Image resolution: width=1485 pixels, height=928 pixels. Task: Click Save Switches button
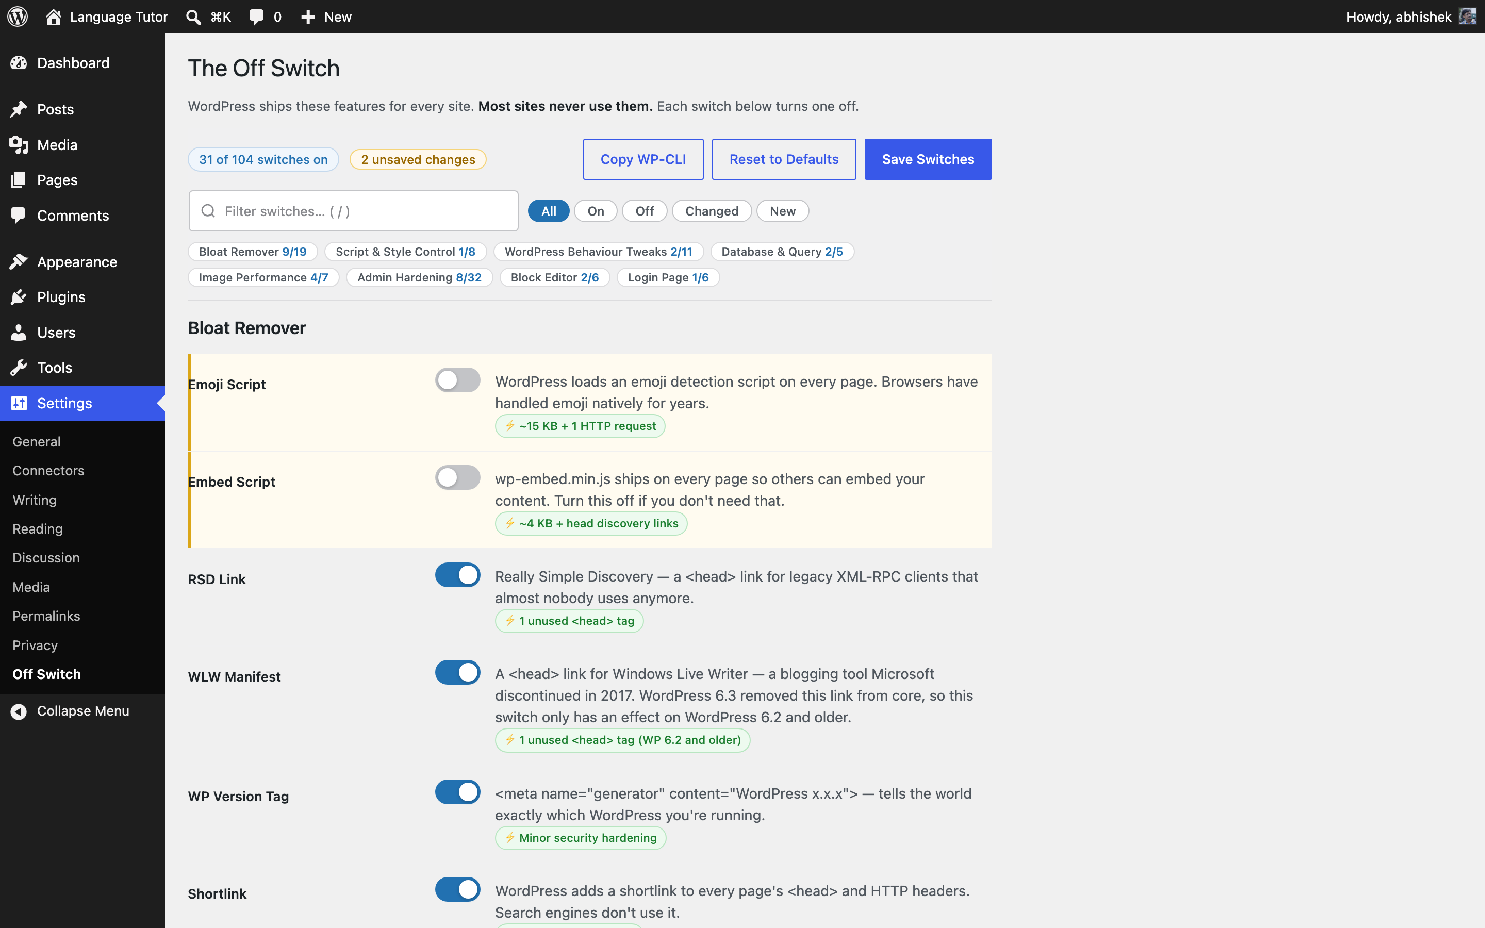[928, 159]
